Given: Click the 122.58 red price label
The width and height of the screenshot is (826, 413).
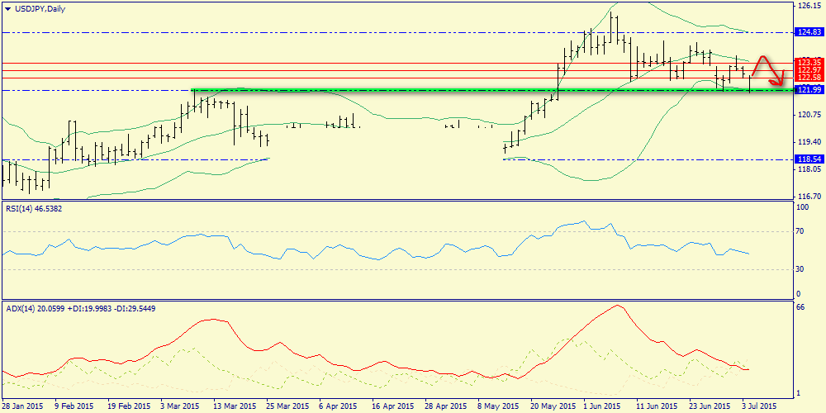Looking at the screenshot, I should point(808,78).
